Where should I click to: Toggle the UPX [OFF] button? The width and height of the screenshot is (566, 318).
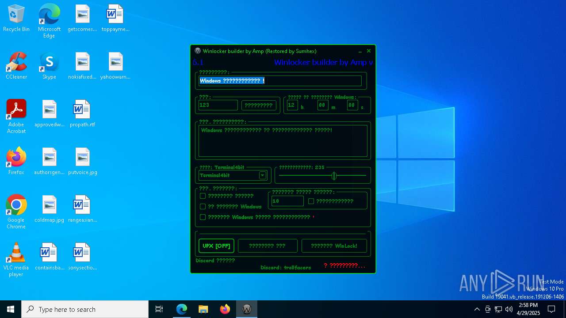[216, 246]
